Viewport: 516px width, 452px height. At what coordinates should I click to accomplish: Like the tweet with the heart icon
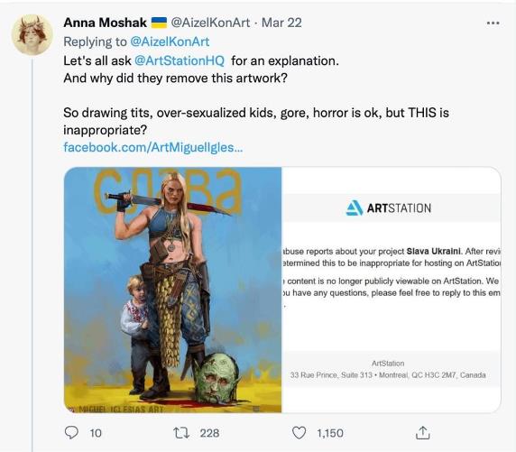299,432
